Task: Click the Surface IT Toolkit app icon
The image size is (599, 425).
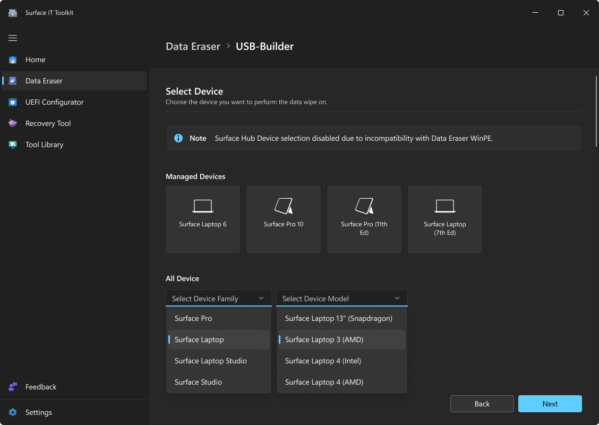Action: [x=13, y=13]
